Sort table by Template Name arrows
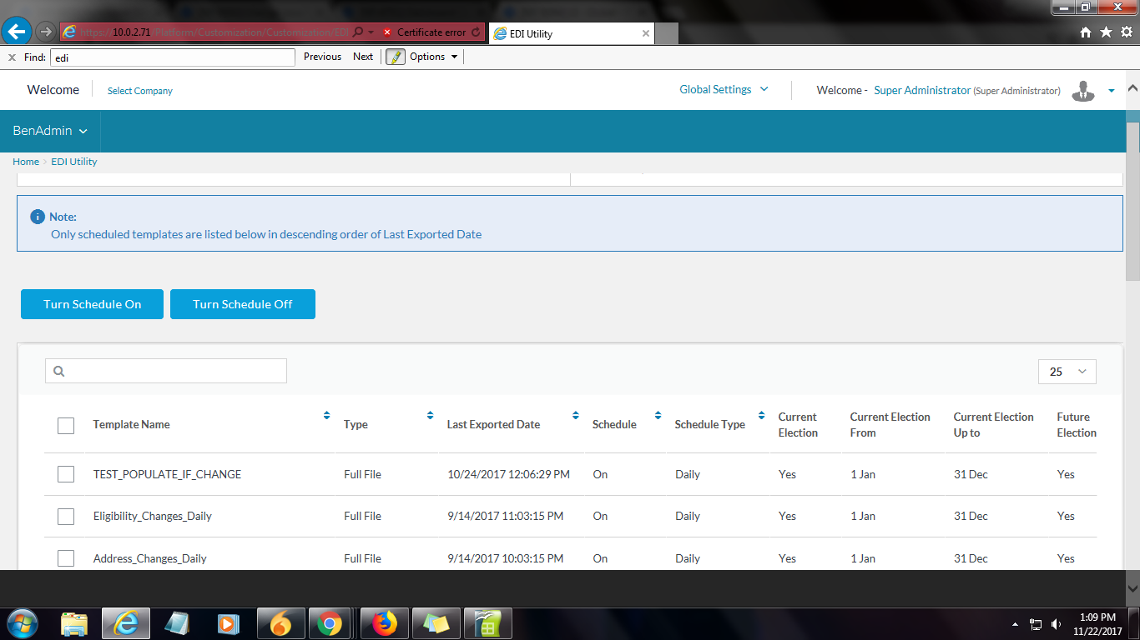 (x=326, y=416)
